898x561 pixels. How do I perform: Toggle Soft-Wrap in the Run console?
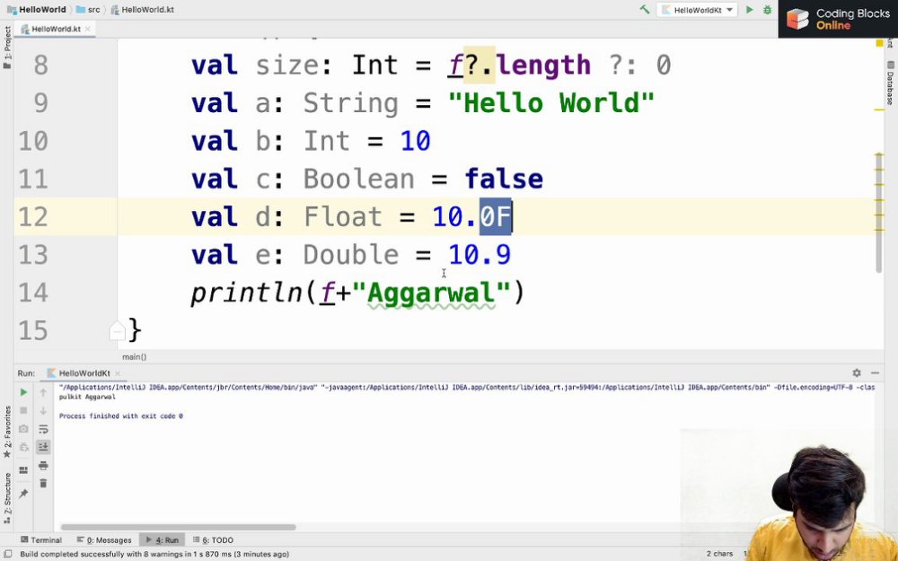click(43, 429)
